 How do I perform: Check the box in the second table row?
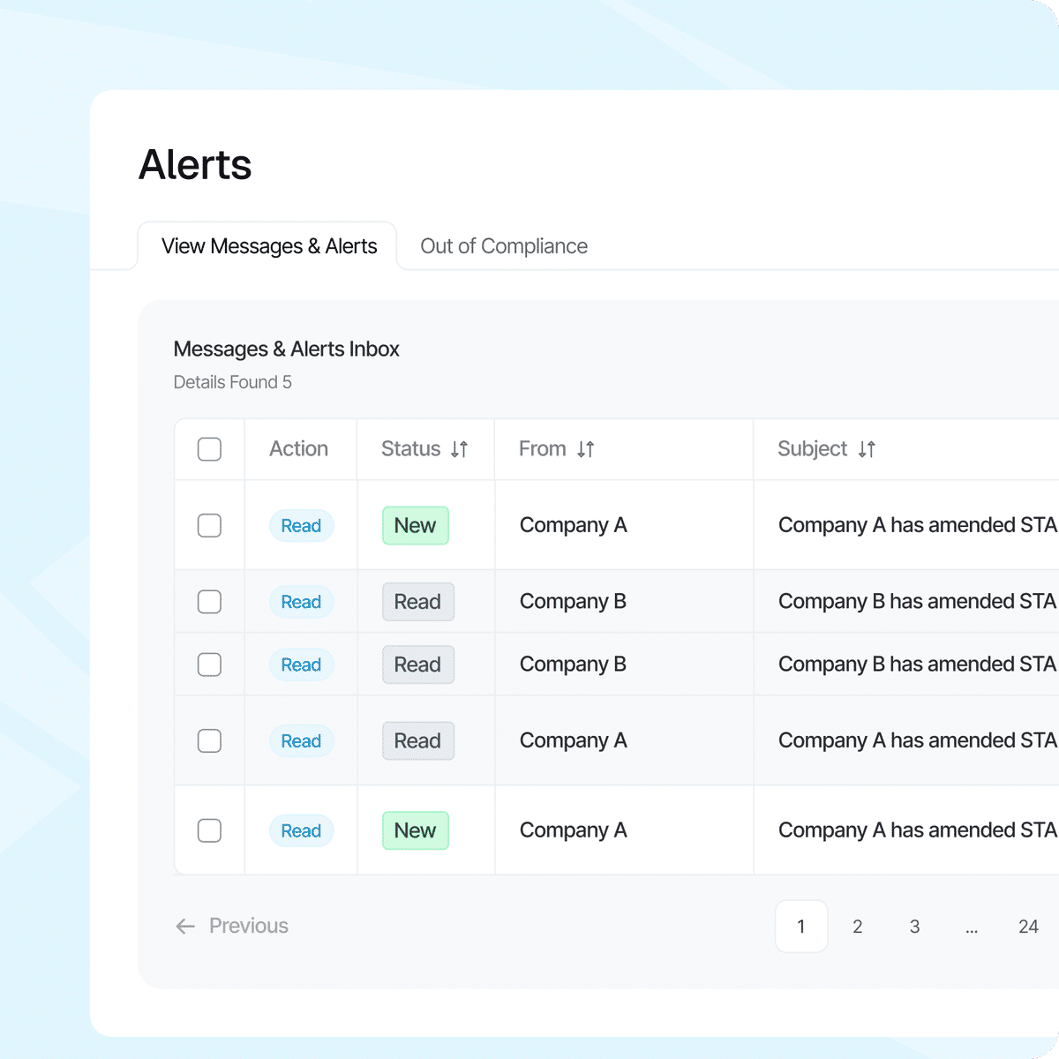[x=209, y=602]
